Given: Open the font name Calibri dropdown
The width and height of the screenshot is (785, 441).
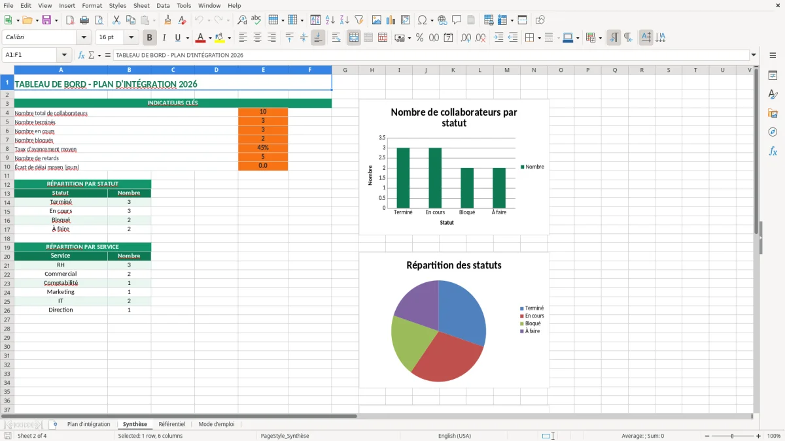Looking at the screenshot, I should pyautogui.click(x=84, y=38).
